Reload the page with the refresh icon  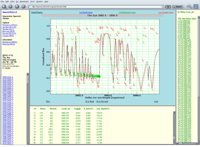click(x=17, y=6)
